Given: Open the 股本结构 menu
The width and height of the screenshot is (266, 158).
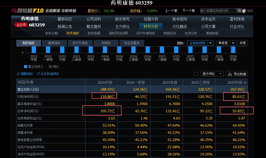Looking at the screenshot, I should click(180, 19).
